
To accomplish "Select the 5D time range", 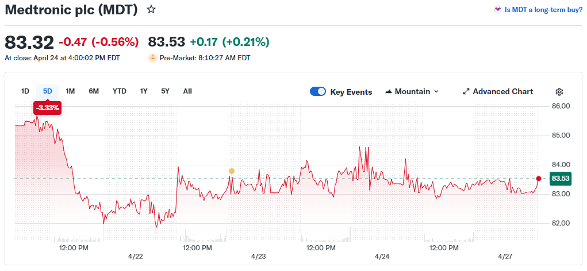I will 47,91.
